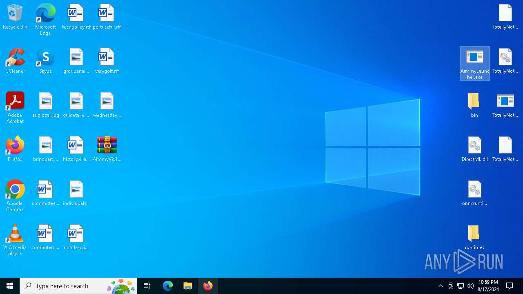The image size is (523, 294).
Task: Select the Firefox desktop shortcut
Action: tap(15, 149)
